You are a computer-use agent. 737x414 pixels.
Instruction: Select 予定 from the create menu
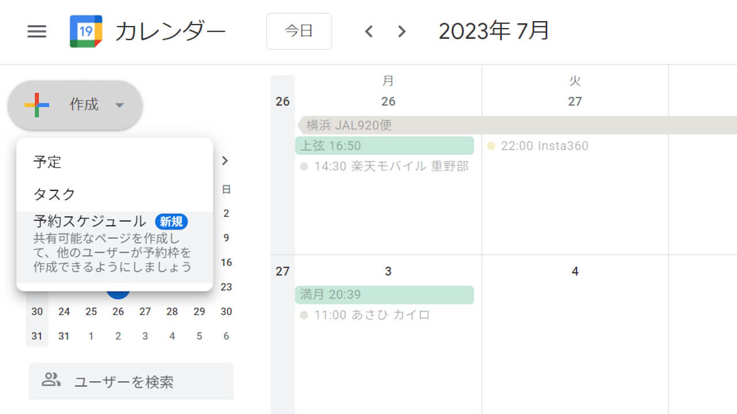(48, 162)
